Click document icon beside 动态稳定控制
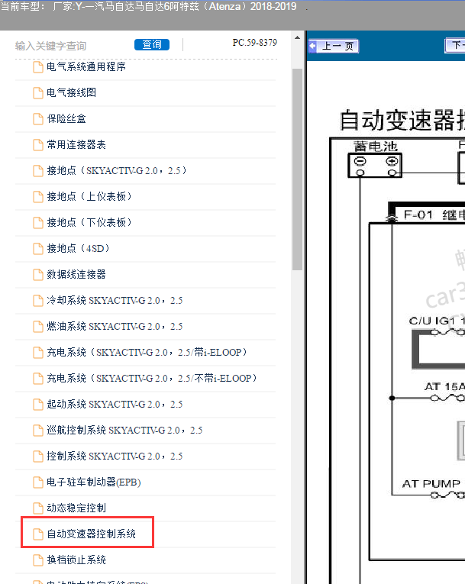 pyautogui.click(x=38, y=508)
